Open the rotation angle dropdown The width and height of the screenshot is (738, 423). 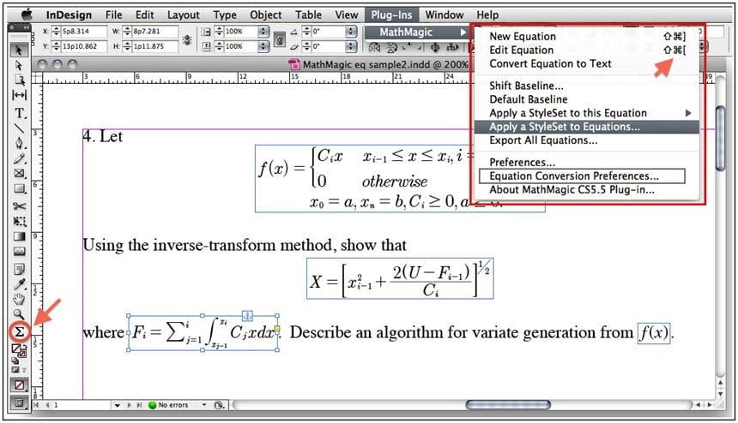(x=351, y=32)
